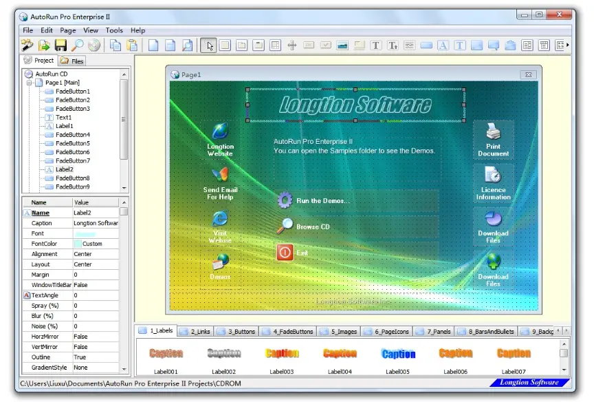Click the burn CD disc toolbar icon
Viewport: 594px width, 402px height.
[x=94, y=45]
